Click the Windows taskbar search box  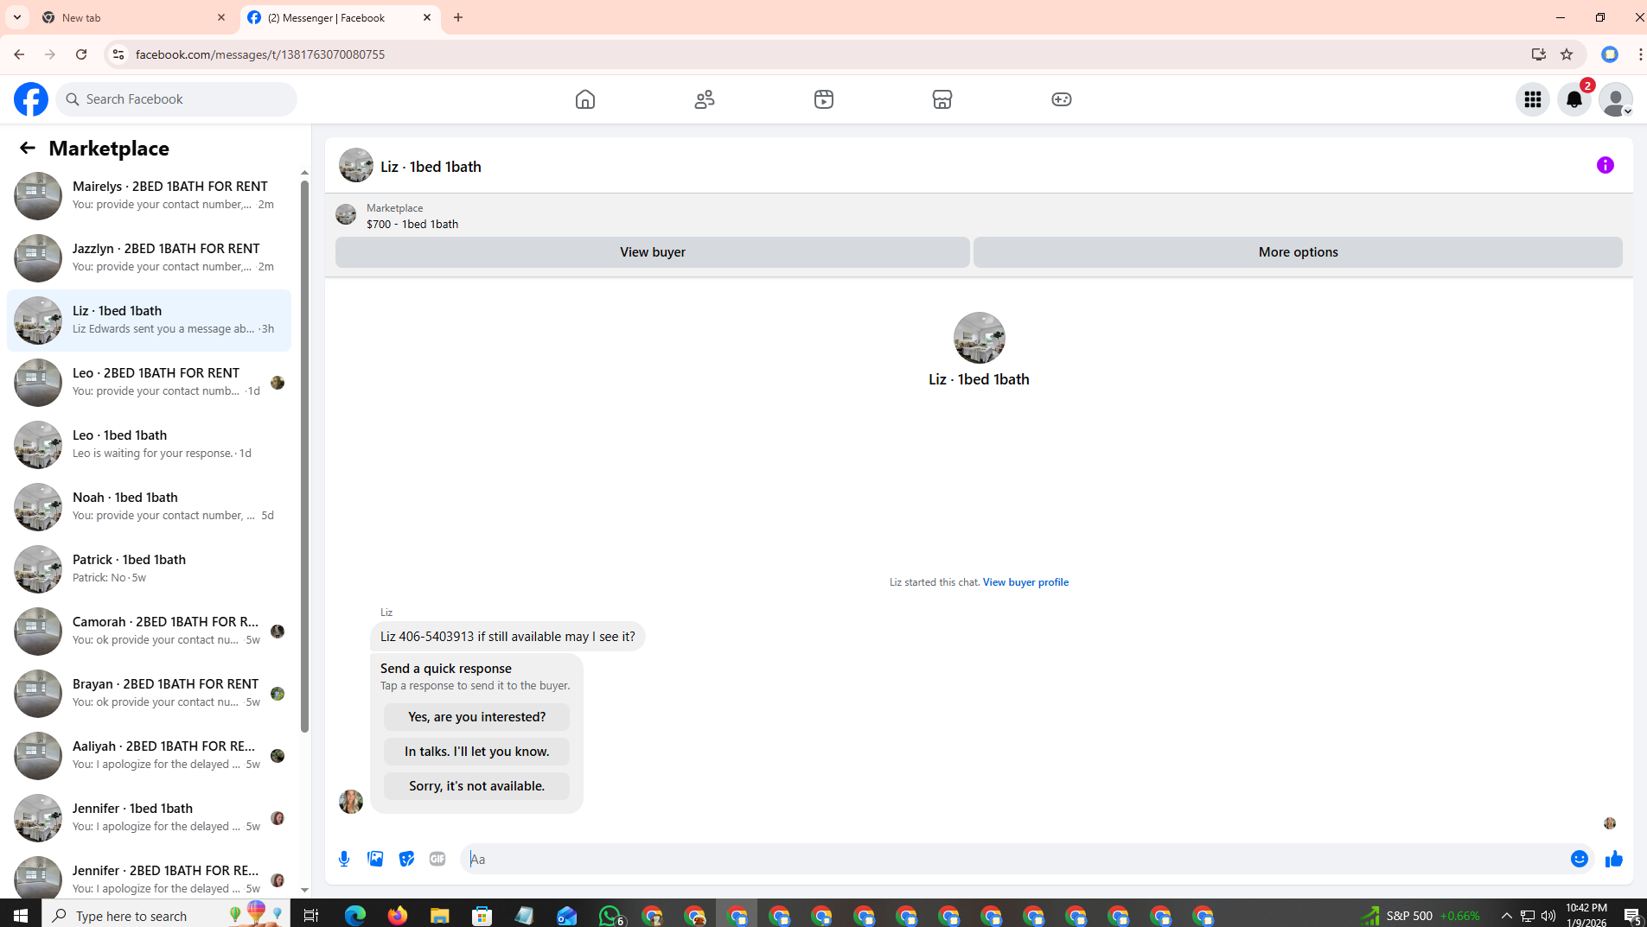pyautogui.click(x=166, y=916)
